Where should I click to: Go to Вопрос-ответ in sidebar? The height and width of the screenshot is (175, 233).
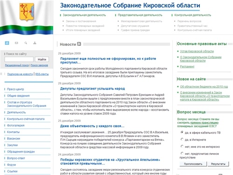(x=16, y=158)
